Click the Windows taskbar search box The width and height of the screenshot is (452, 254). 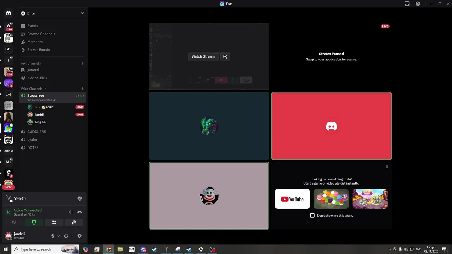pyautogui.click(x=46, y=249)
